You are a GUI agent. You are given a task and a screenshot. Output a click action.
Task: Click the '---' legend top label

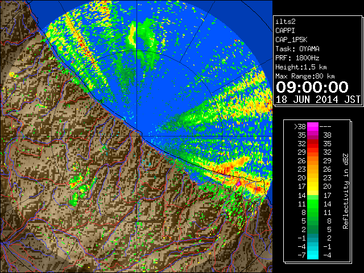pyautogui.click(x=325, y=126)
